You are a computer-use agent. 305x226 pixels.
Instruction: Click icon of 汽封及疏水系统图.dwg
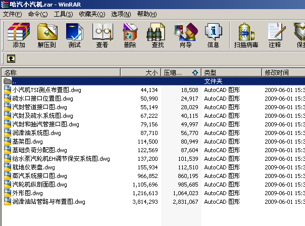coord(8,115)
